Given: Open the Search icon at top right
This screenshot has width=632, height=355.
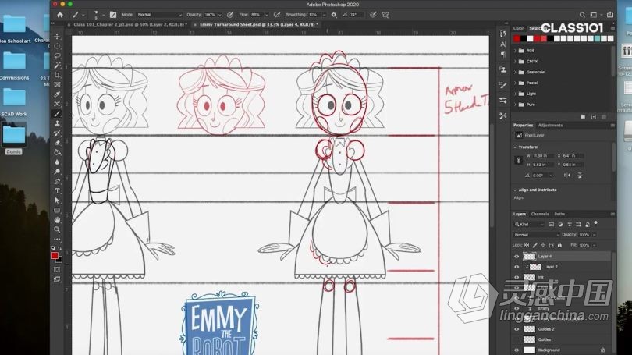Looking at the screenshot, I should 582,15.
